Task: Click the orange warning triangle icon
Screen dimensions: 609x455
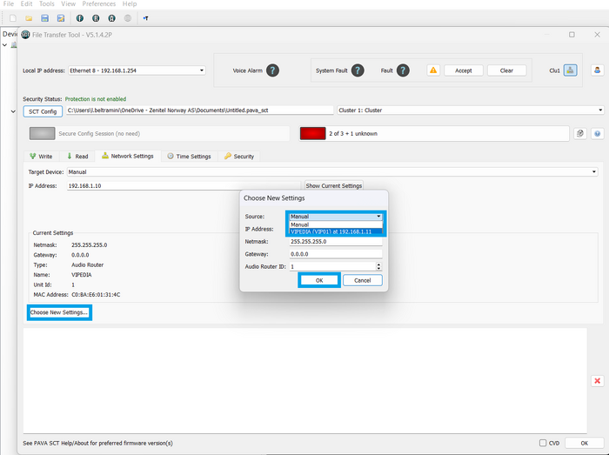Action: coord(433,70)
